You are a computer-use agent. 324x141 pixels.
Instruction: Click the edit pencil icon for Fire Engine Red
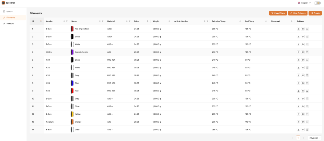pyautogui.click(x=298, y=29)
